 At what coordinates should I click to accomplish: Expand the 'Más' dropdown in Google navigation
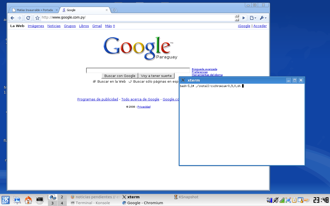point(110,26)
